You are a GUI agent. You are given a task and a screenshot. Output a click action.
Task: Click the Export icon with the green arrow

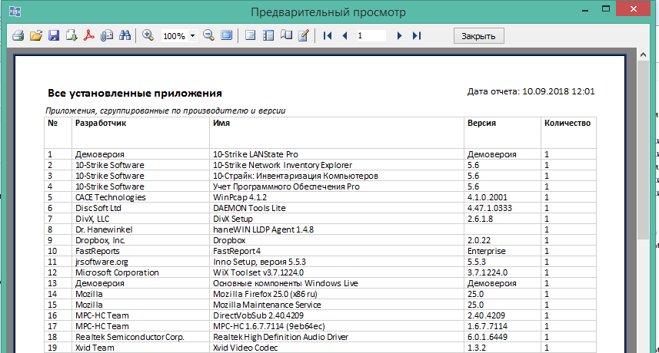(x=72, y=35)
